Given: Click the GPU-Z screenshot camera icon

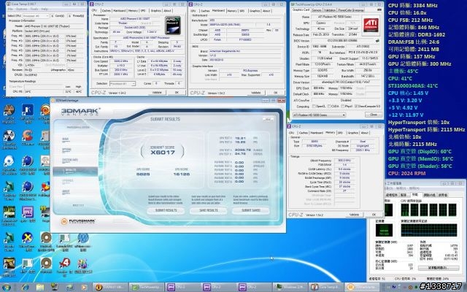Looking at the screenshot, I should 379,10.
